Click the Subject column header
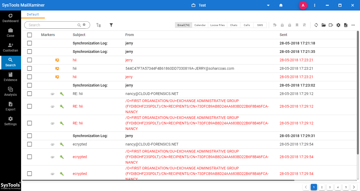This screenshot has width=360, height=191. click(x=79, y=35)
